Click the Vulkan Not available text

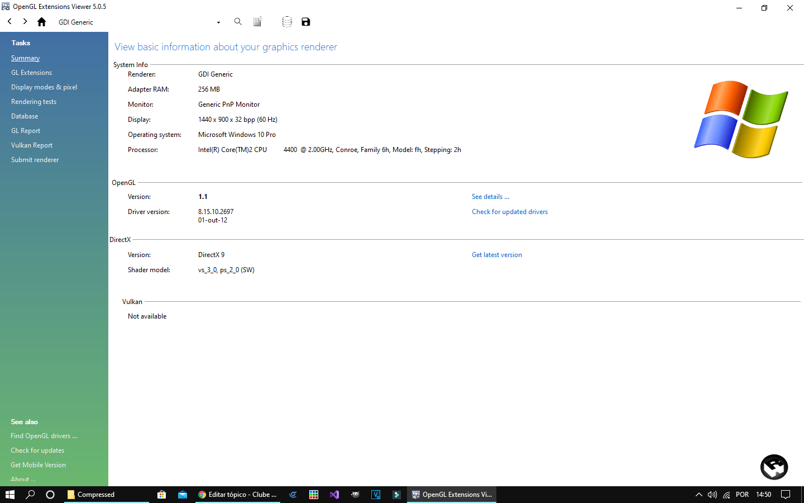pos(147,316)
